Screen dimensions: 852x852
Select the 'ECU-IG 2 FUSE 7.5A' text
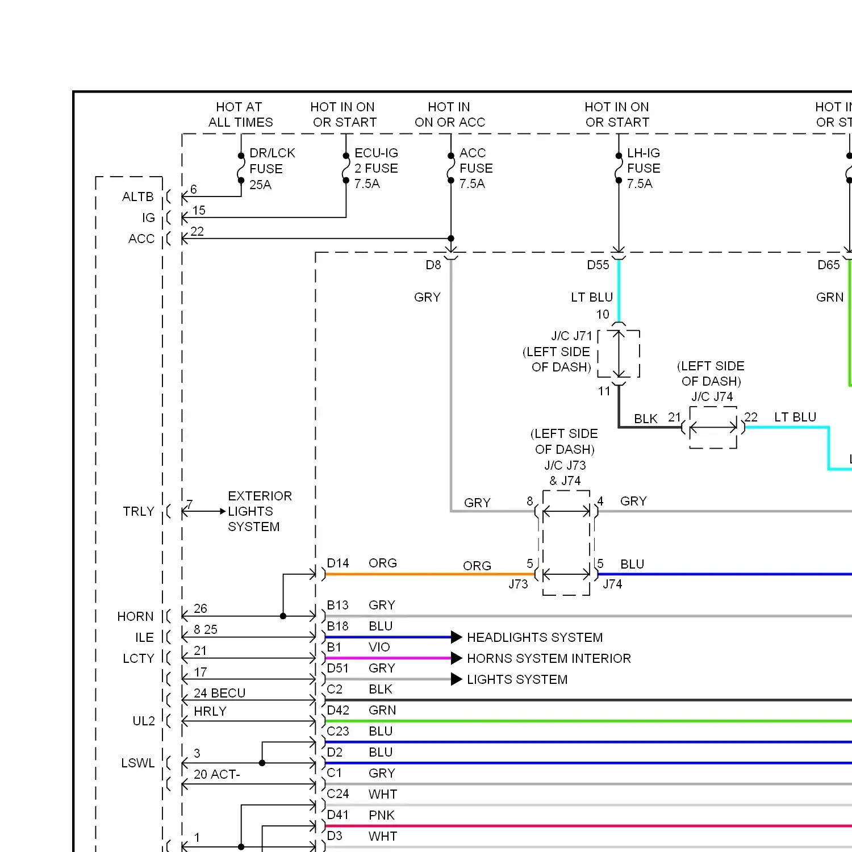[x=376, y=168]
